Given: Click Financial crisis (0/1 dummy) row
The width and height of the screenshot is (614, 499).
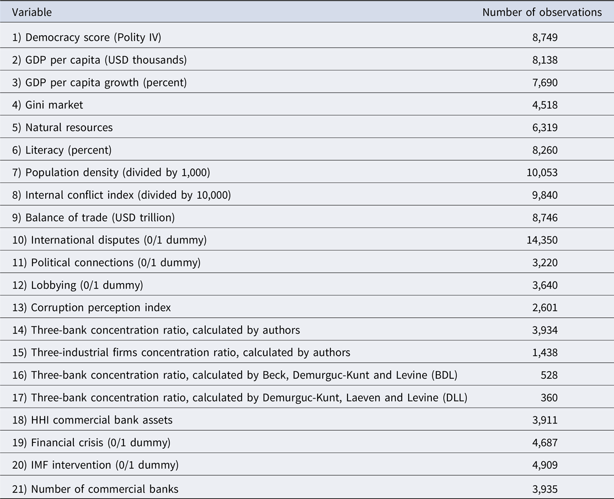Looking at the screenshot, I should (x=307, y=442).
